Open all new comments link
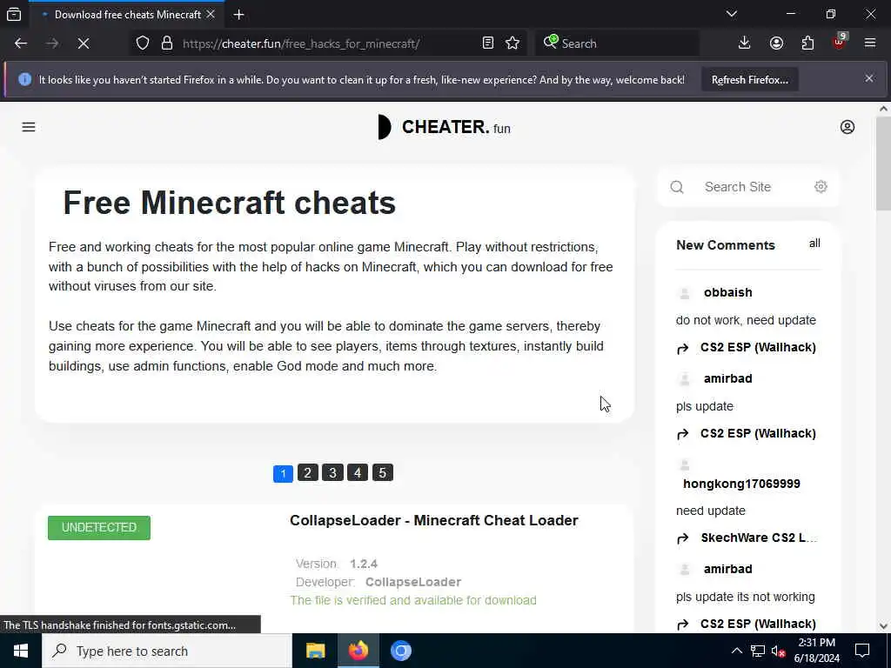Screen dimensions: 891x668 (x=814, y=244)
